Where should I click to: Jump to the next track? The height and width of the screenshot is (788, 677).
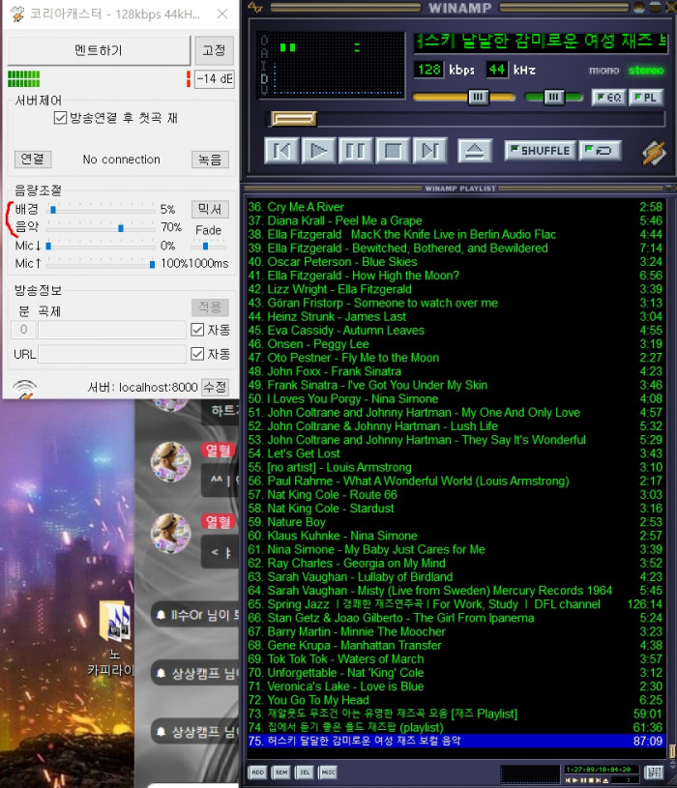coord(430,150)
